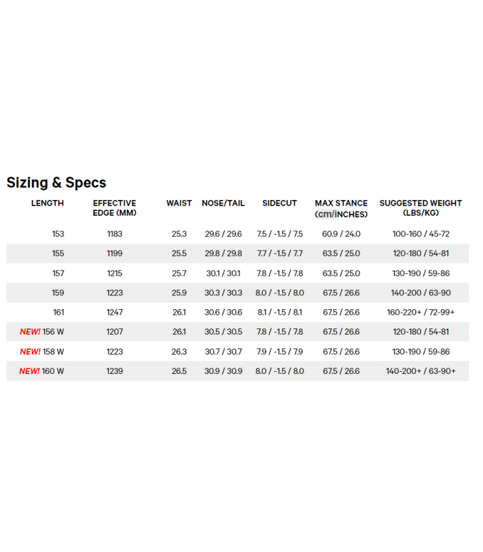Image resolution: width=483 pixels, height=552 pixels.
Task: Click the 1247 effective edge value
Action: click(x=115, y=313)
